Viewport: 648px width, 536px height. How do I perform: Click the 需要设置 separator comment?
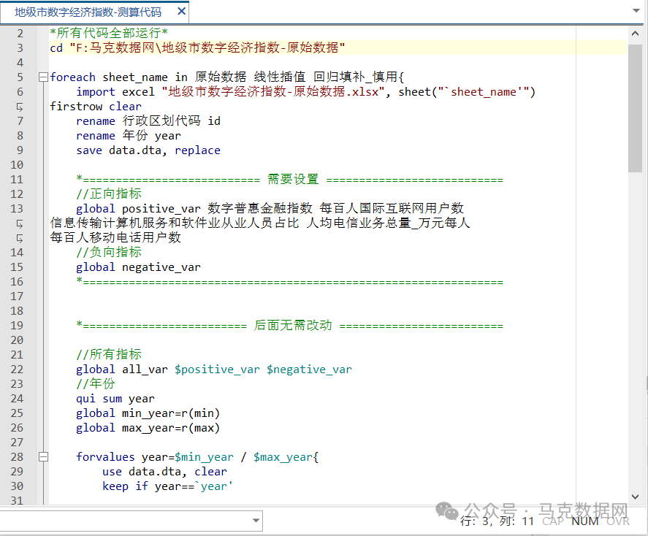pyautogui.click(x=290, y=179)
